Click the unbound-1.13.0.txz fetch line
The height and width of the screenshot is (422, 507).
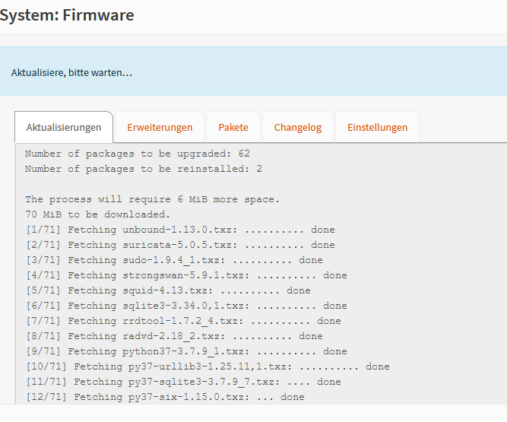[180, 230]
